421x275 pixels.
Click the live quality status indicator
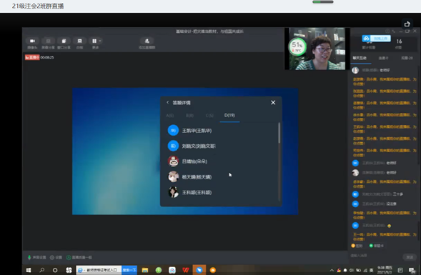(x=79, y=258)
